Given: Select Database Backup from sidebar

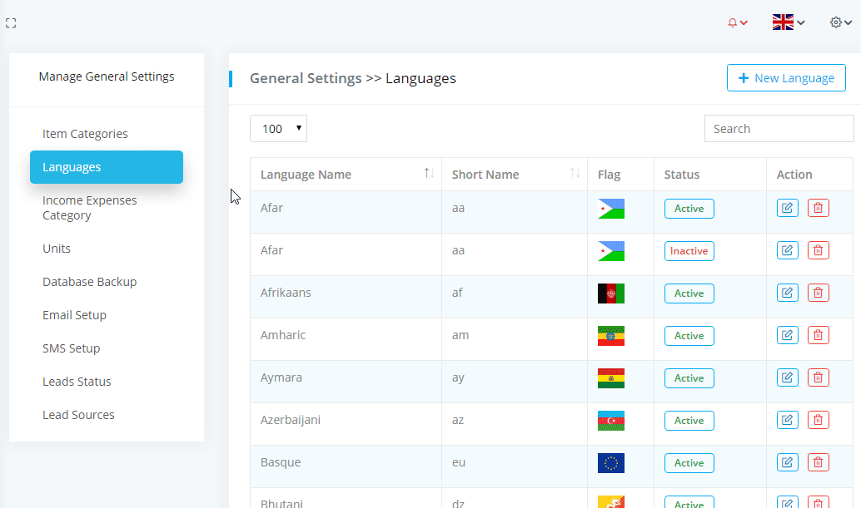Looking at the screenshot, I should coord(89,282).
